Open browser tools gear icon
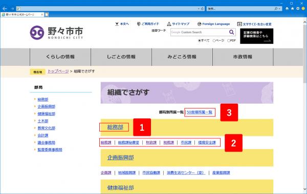307x194 pixels. [x=298, y=9]
